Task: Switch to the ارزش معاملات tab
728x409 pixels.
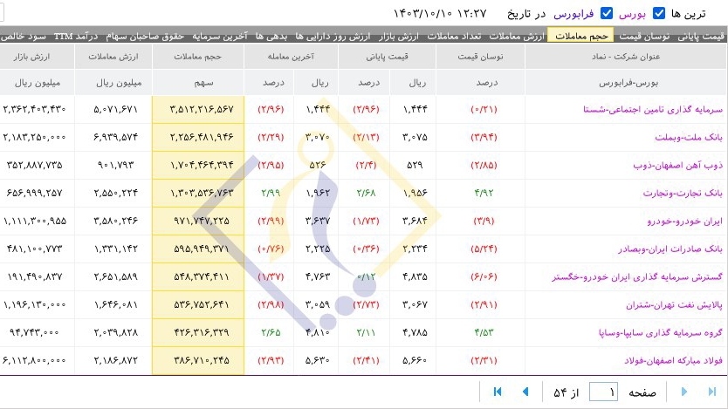Action: click(x=516, y=36)
